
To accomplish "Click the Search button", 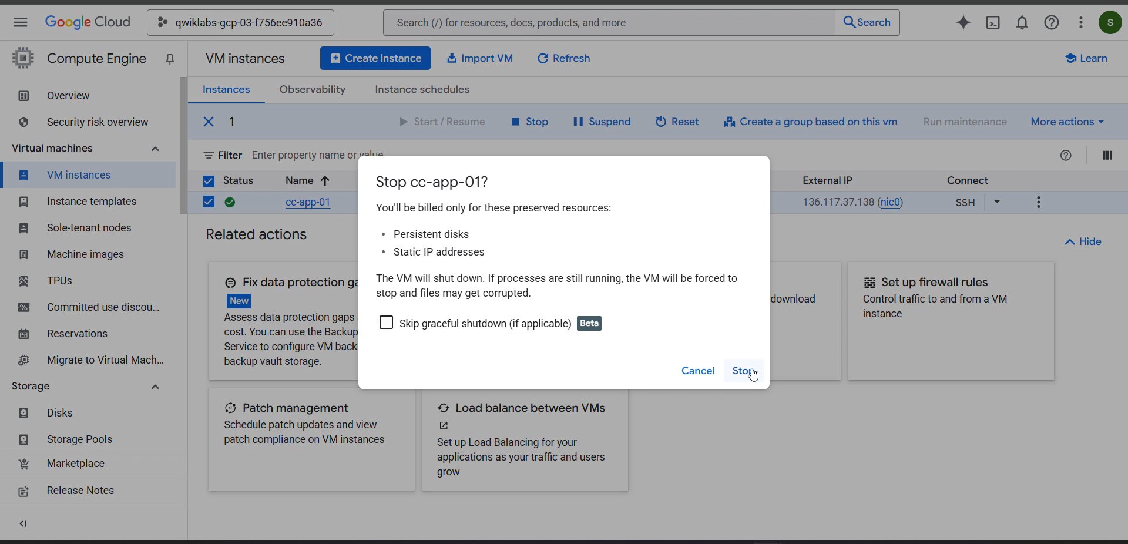I will 867,22.
